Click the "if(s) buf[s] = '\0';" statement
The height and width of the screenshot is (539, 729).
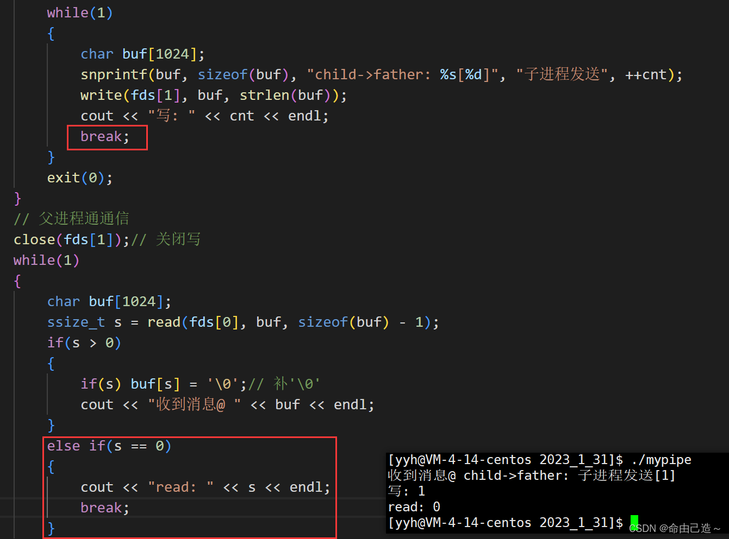click(x=164, y=384)
